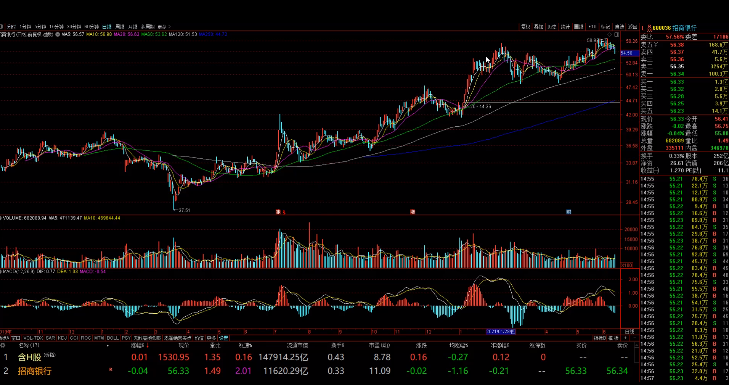The image size is (729, 385).
Task: Select the CCI indicator tab
Action: [x=74, y=338]
